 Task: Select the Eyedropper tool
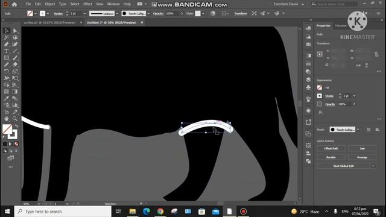(7, 98)
